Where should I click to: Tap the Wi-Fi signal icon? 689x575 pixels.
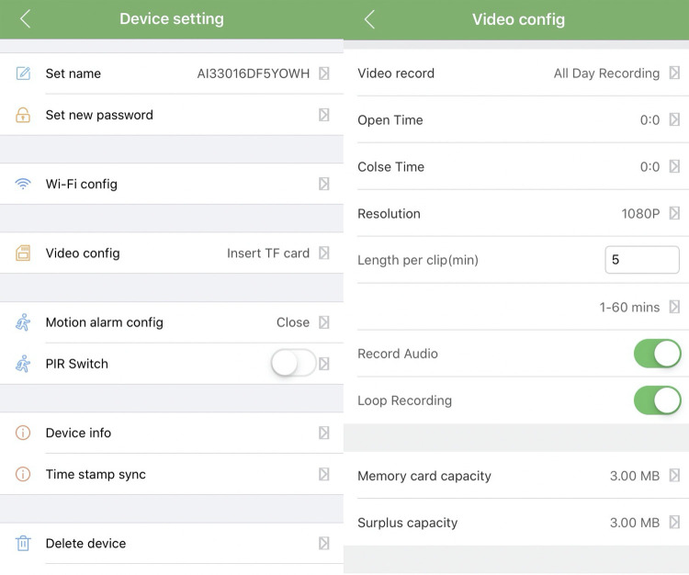23,184
